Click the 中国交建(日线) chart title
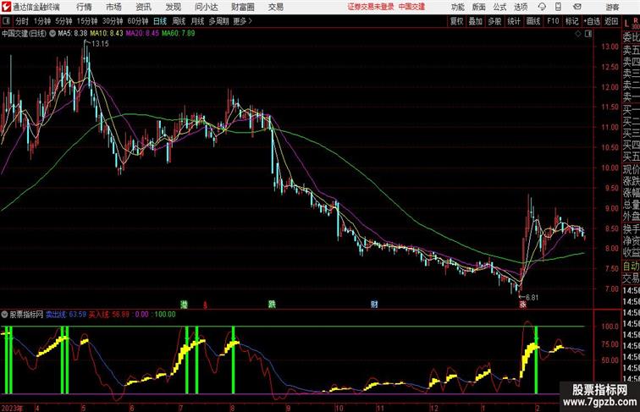This screenshot has width=640, height=412. click(24, 34)
